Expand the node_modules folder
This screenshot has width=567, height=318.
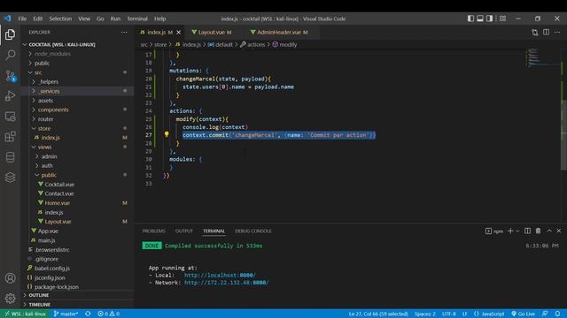(x=77, y=54)
